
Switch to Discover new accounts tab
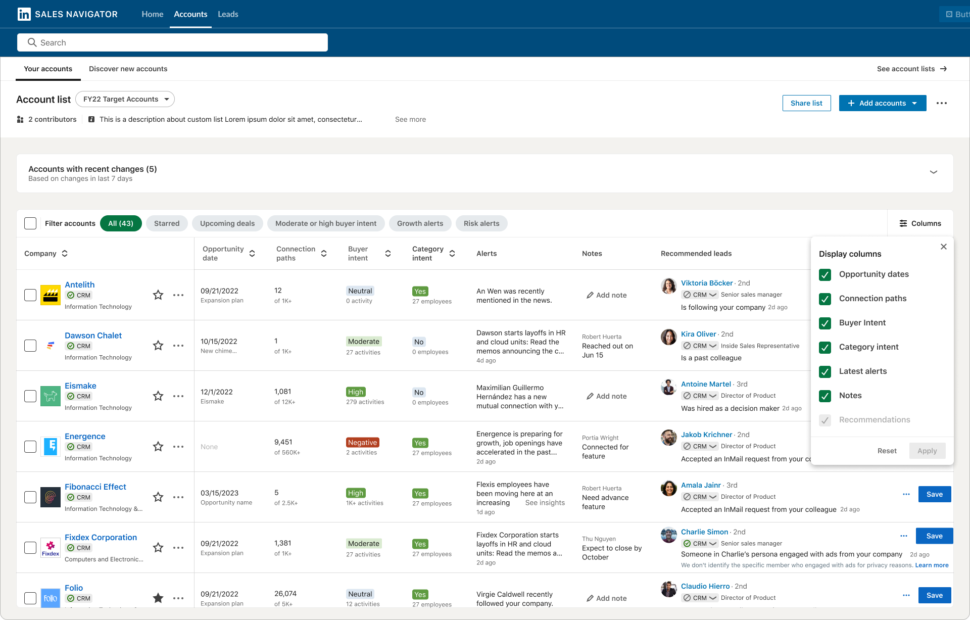tap(128, 69)
